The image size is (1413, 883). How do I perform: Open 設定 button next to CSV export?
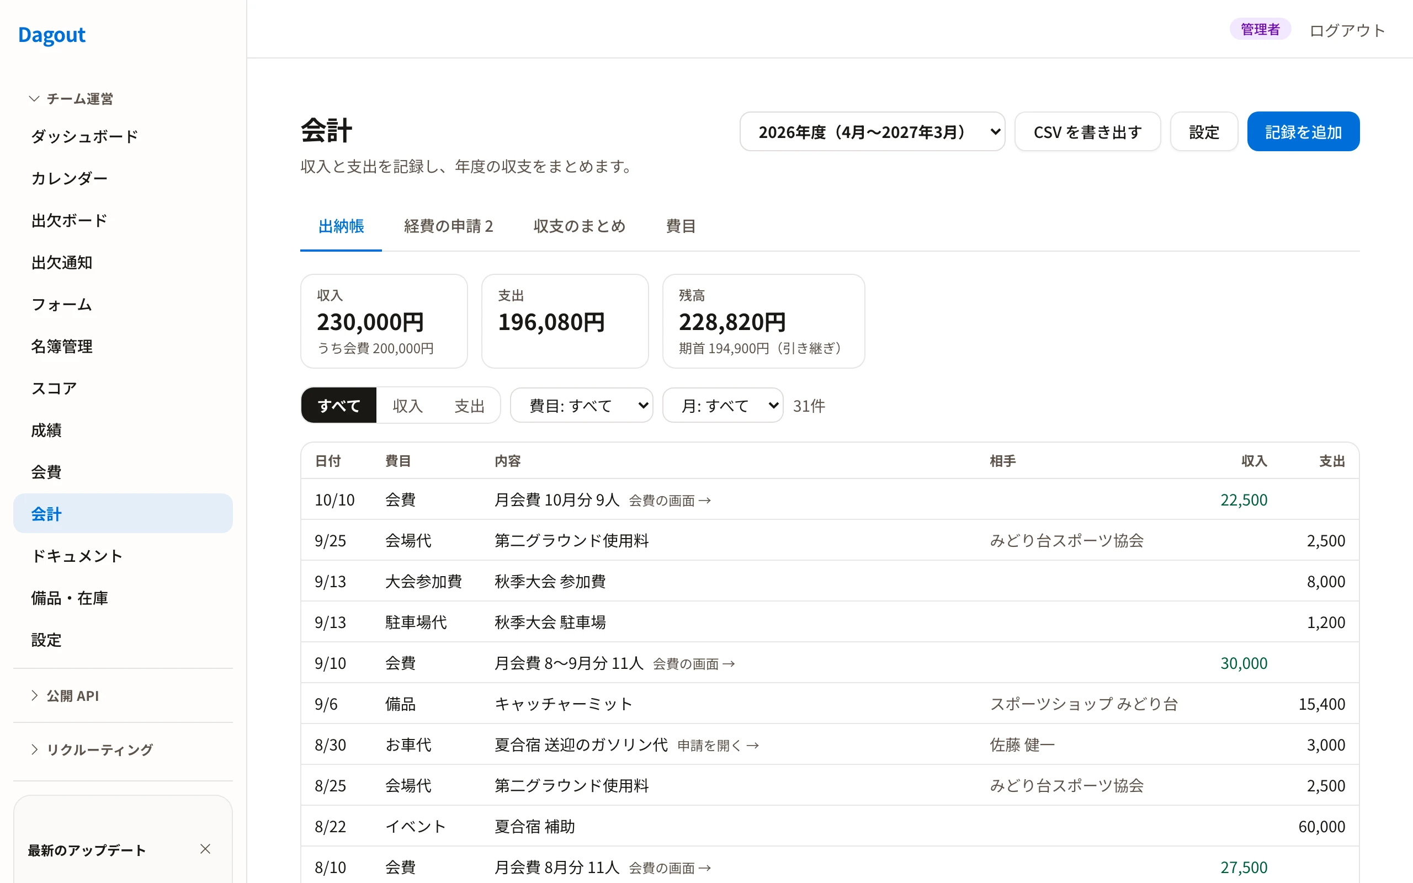tap(1204, 132)
